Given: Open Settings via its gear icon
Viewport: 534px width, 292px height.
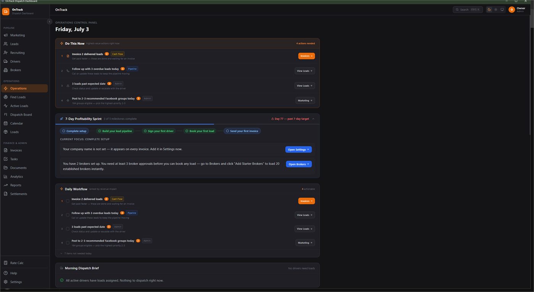Looking at the screenshot, I should tap(6, 282).
